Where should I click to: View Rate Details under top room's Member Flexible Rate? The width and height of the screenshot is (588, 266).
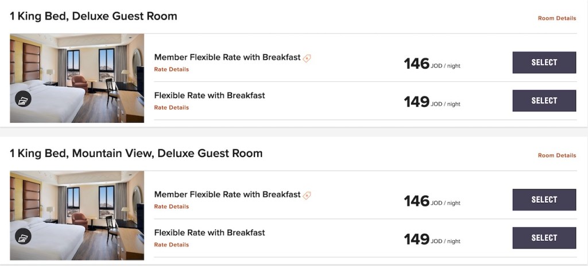(x=171, y=69)
